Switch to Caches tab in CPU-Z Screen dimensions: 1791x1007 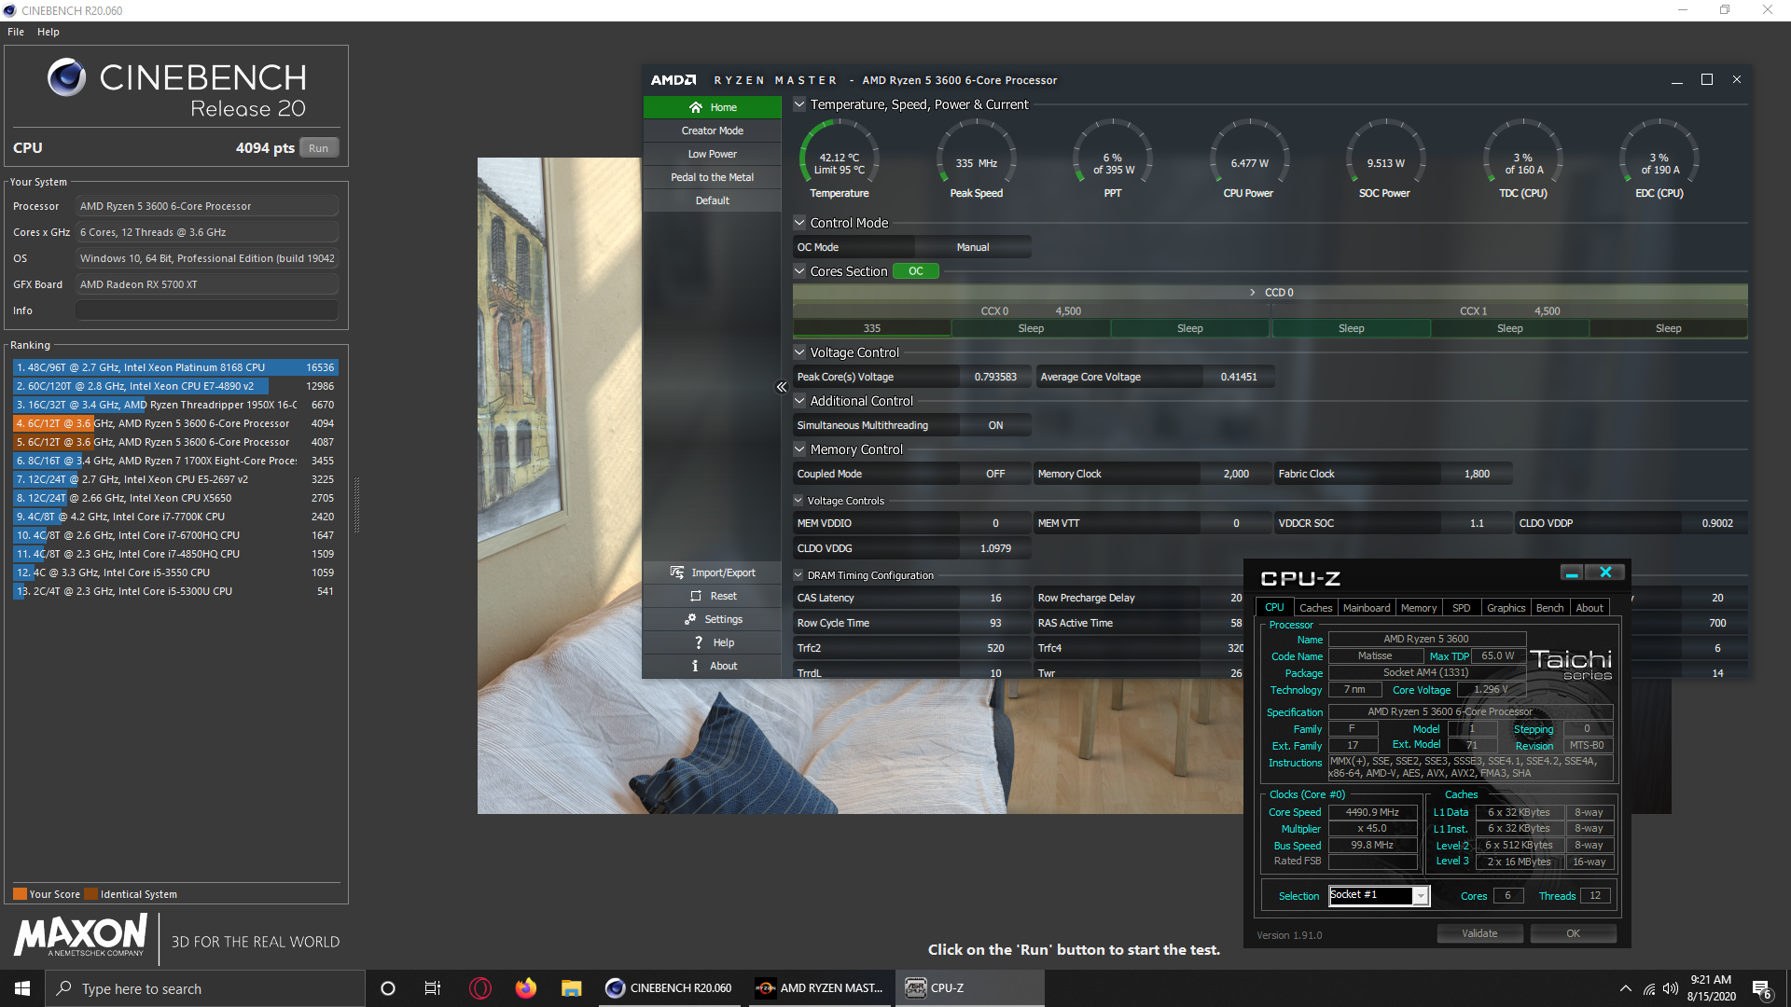coord(1315,608)
